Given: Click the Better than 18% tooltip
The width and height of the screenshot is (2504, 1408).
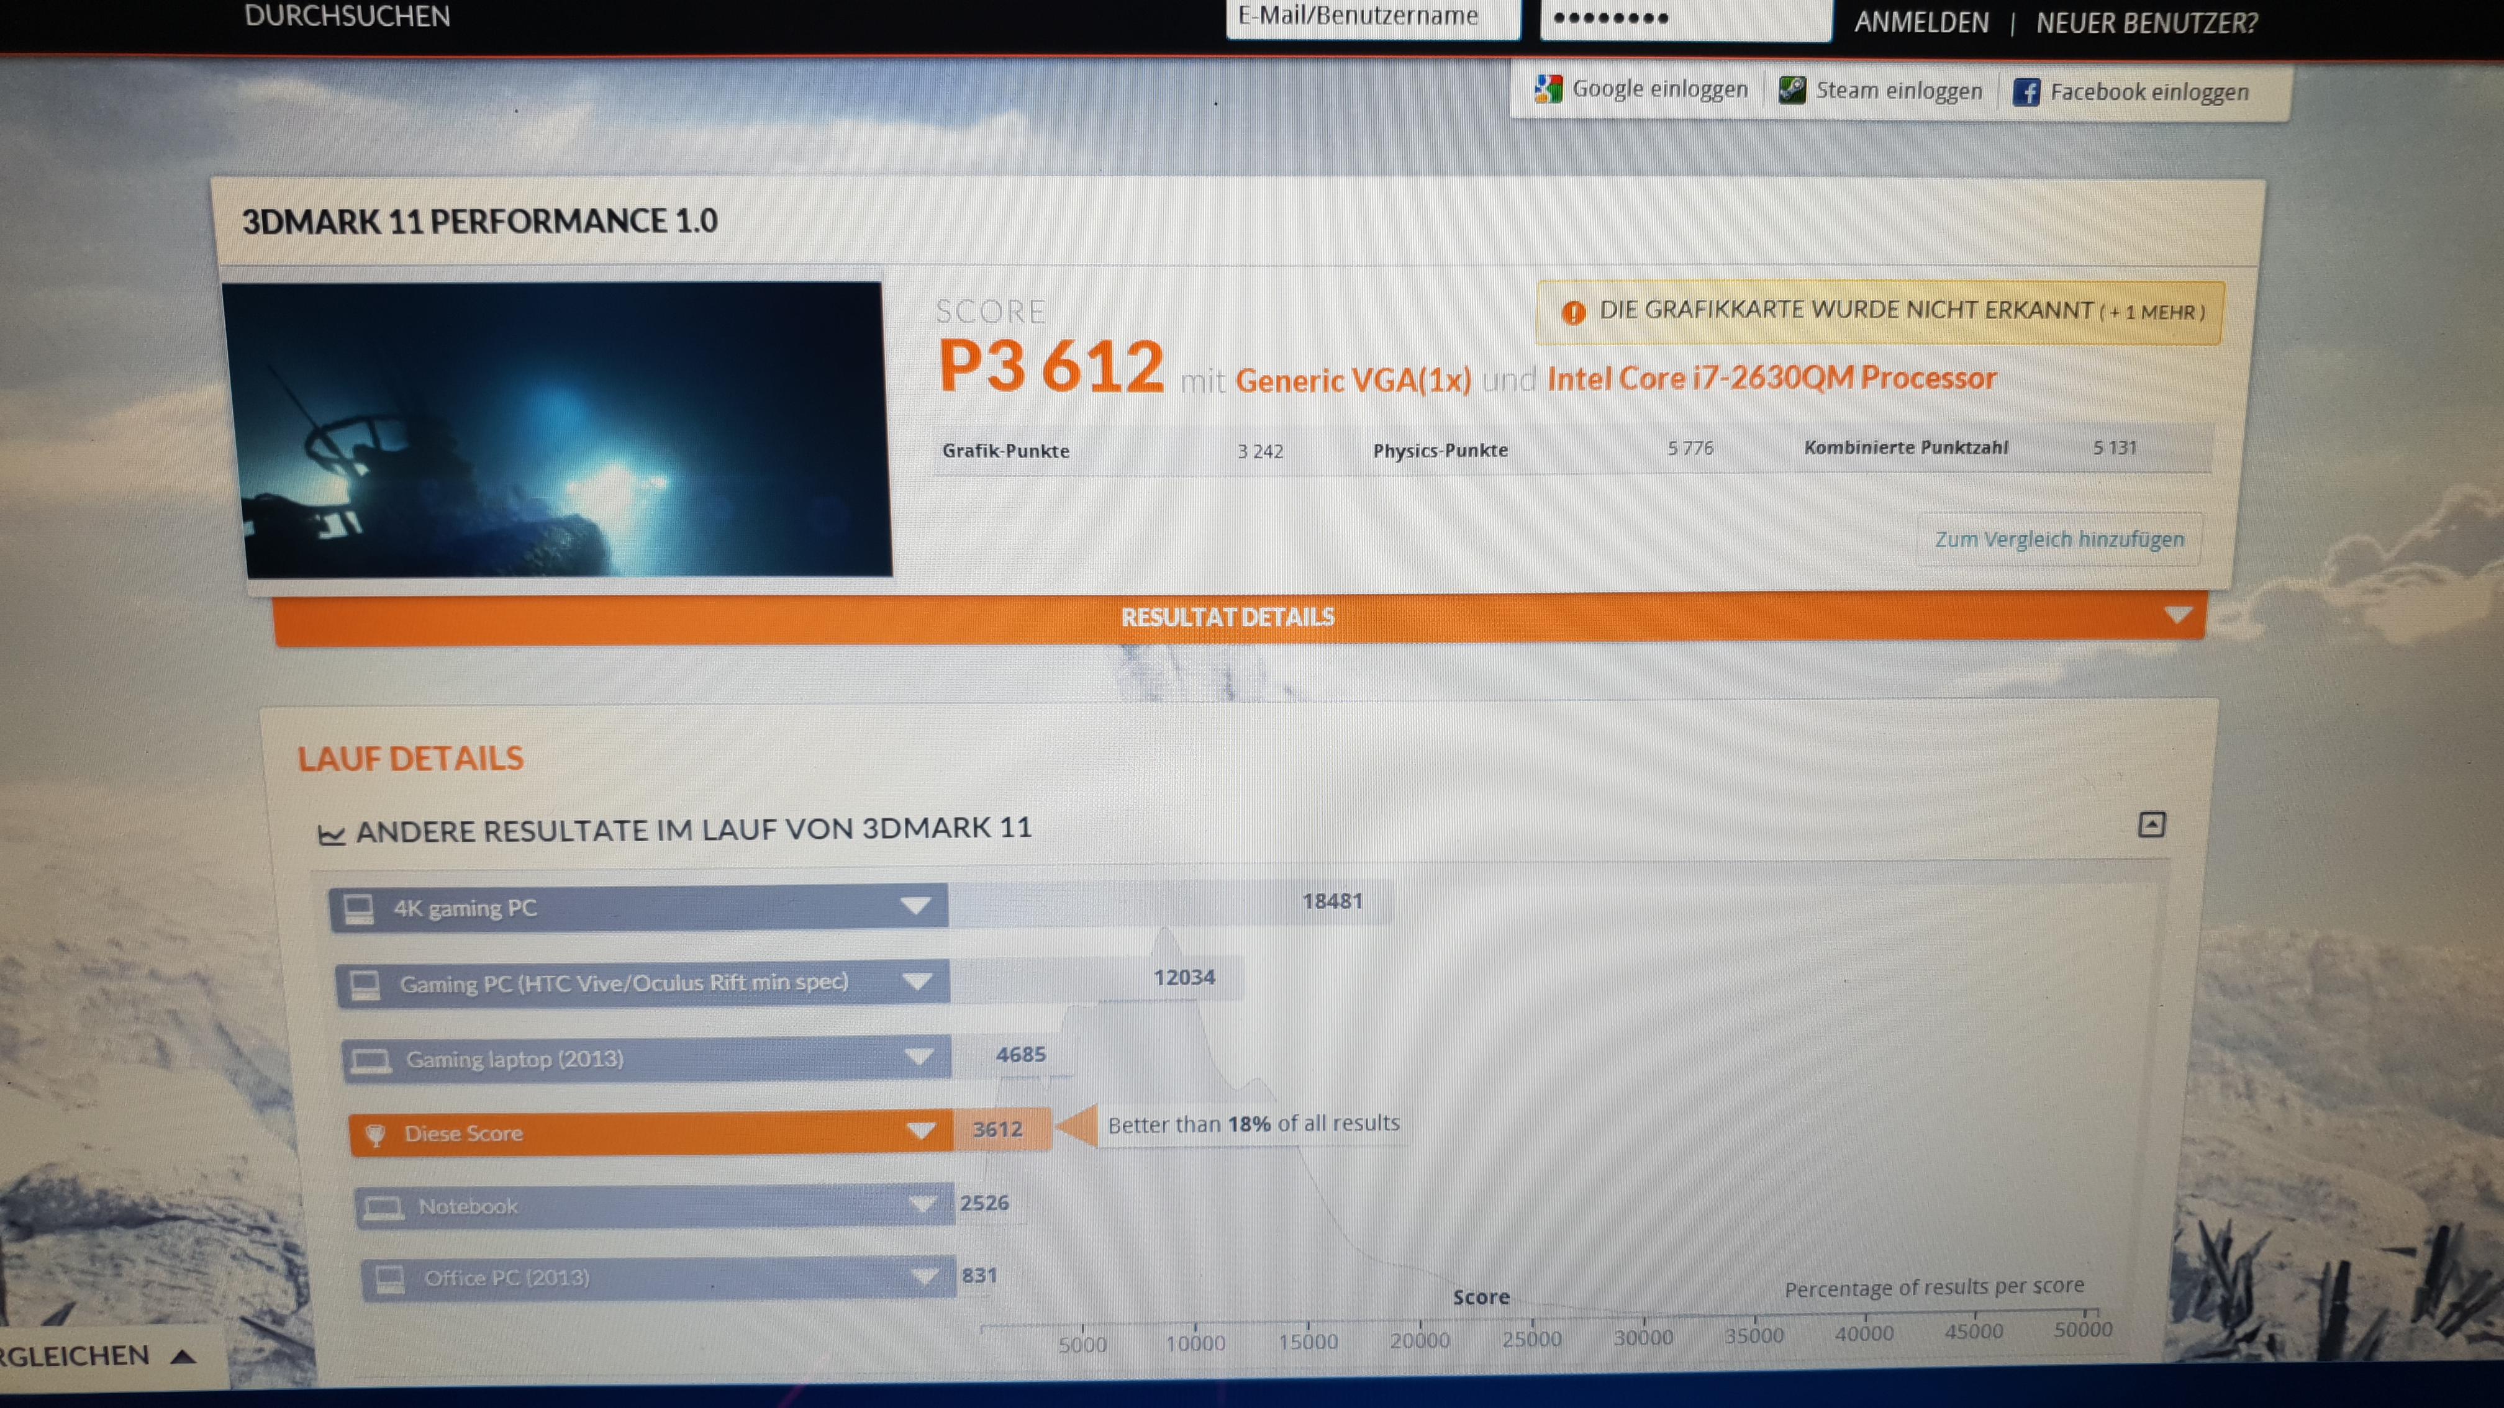Looking at the screenshot, I should (x=1253, y=1124).
